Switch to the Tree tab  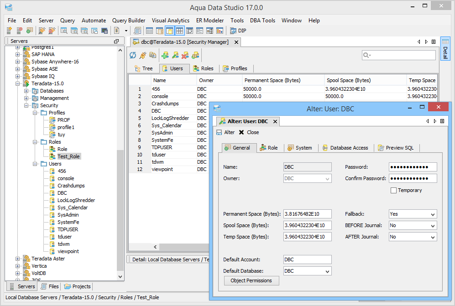(143, 68)
